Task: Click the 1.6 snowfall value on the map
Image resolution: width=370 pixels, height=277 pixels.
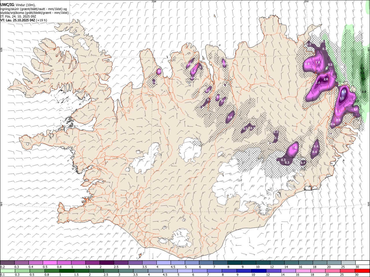Action: coord(318,62)
